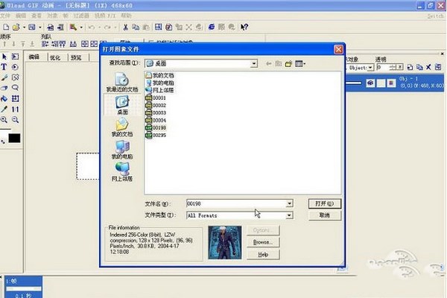
Task: Expand the 查找范围 location dropdown
Action: [x=253, y=64]
